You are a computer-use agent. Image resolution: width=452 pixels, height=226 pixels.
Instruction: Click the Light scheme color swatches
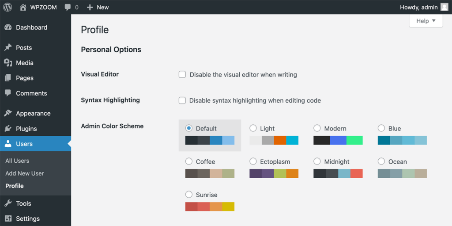[274, 140]
